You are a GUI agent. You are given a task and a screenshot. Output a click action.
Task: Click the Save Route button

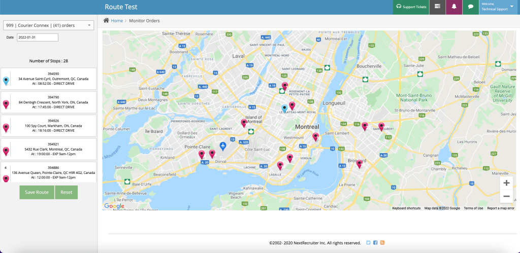click(37, 192)
